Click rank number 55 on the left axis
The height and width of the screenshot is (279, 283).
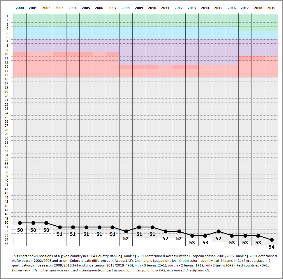coord(6,244)
